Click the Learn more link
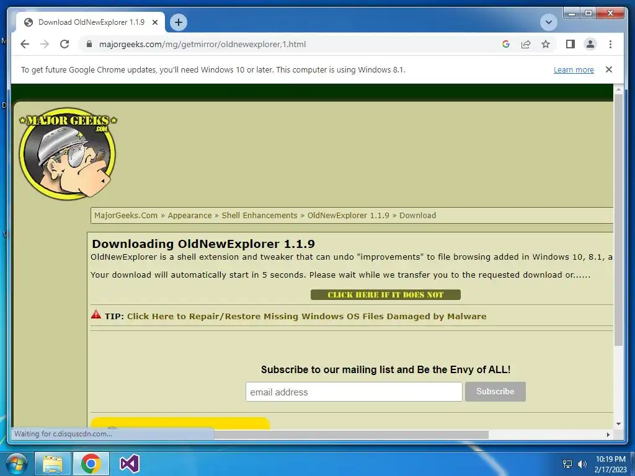Screen dimensions: 635x476 click(x=574, y=69)
